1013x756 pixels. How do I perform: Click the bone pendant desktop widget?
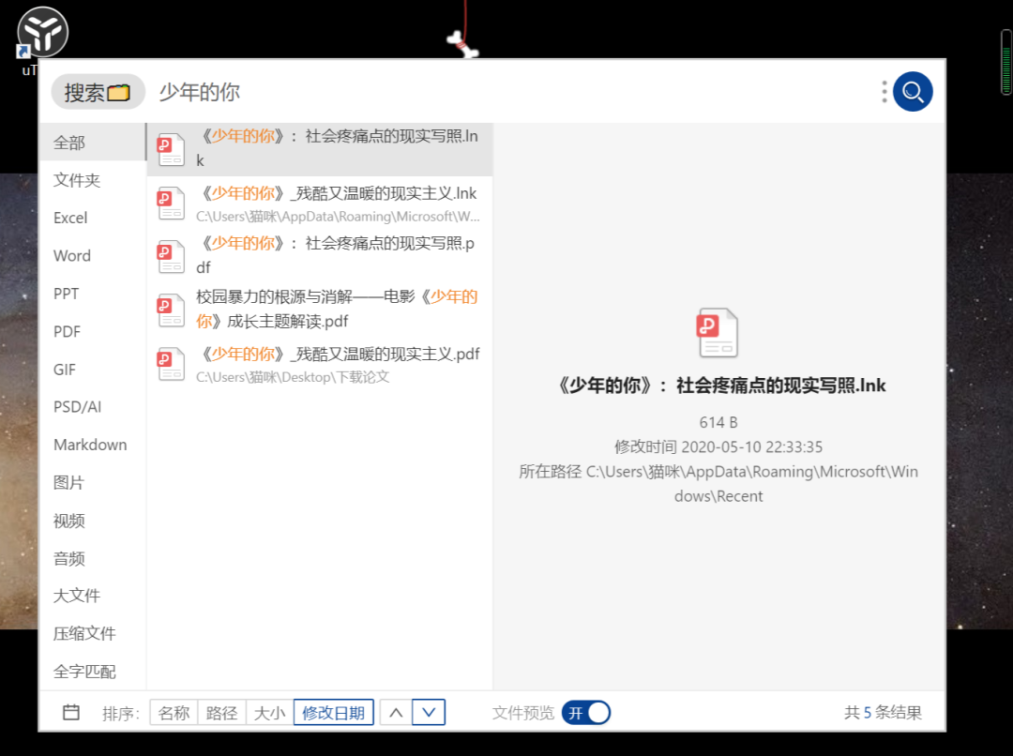[x=463, y=45]
